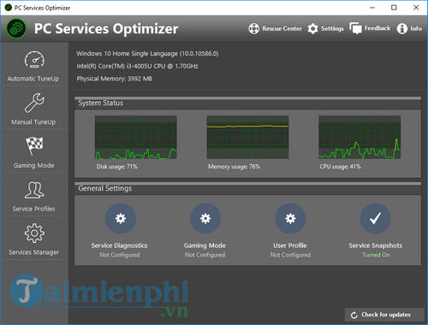This screenshot has width=428, height=325.
Task: Configure Service Diagnostics gear circle
Action: (x=121, y=218)
